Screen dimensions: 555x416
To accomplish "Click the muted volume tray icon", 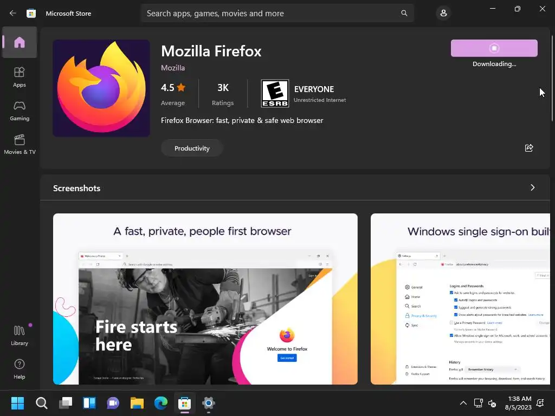I will click(x=492, y=403).
